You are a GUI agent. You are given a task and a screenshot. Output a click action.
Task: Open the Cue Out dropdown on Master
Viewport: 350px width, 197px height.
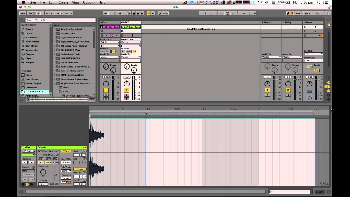pos(313,54)
